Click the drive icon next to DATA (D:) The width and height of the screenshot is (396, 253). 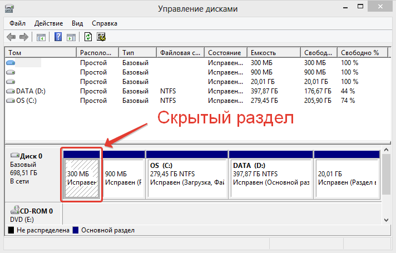(x=11, y=91)
